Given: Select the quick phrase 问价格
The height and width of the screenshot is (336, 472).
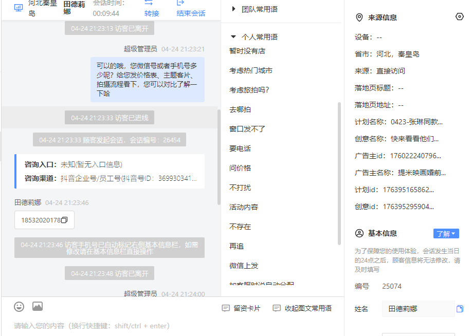Looking at the screenshot, I should 240,168.
